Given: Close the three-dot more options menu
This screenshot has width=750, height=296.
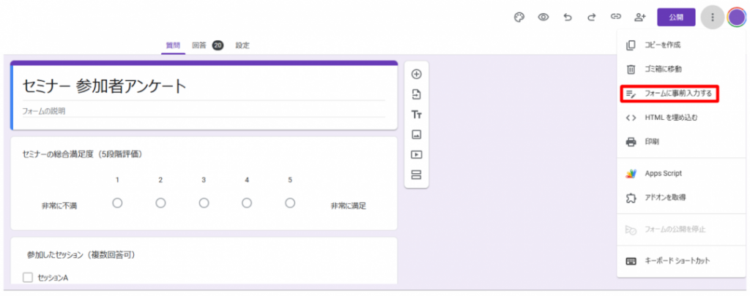Looking at the screenshot, I should point(712,17).
